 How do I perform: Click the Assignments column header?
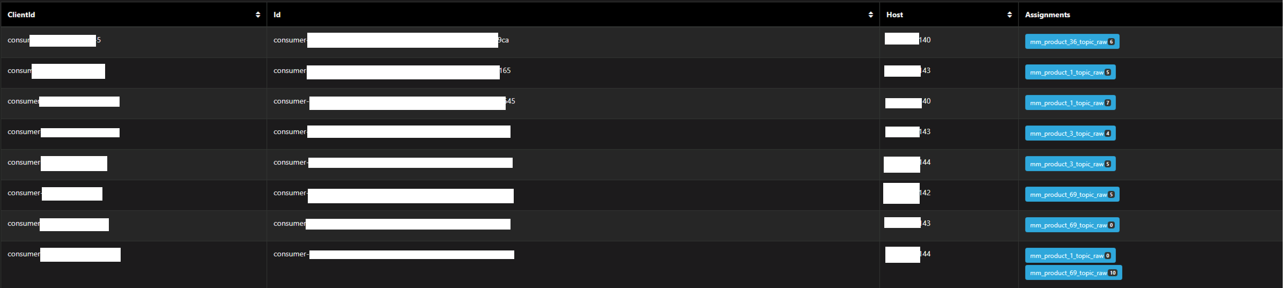pos(1047,14)
